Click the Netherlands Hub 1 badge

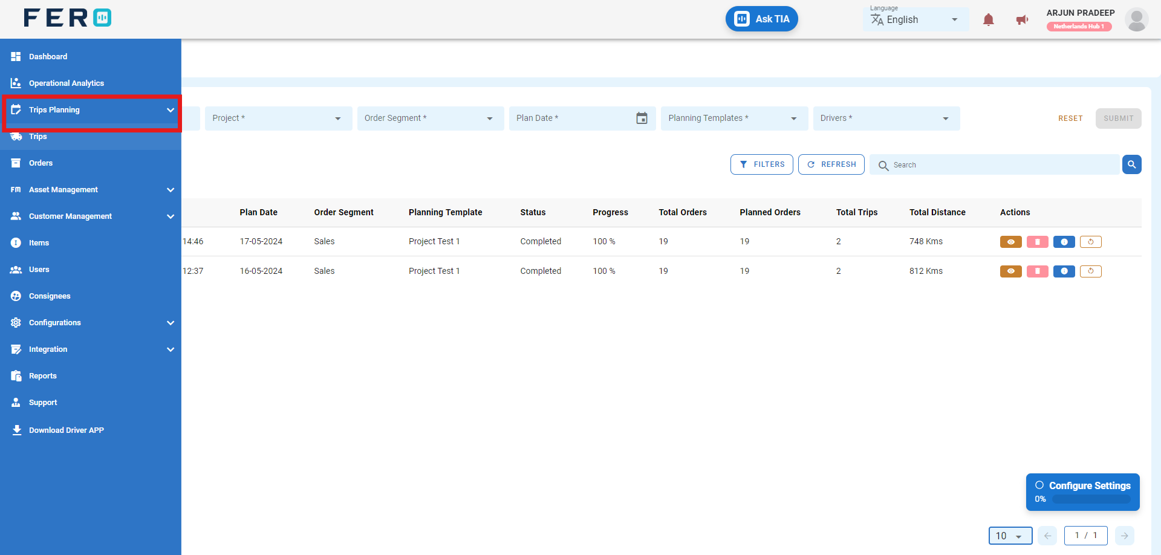click(1079, 27)
